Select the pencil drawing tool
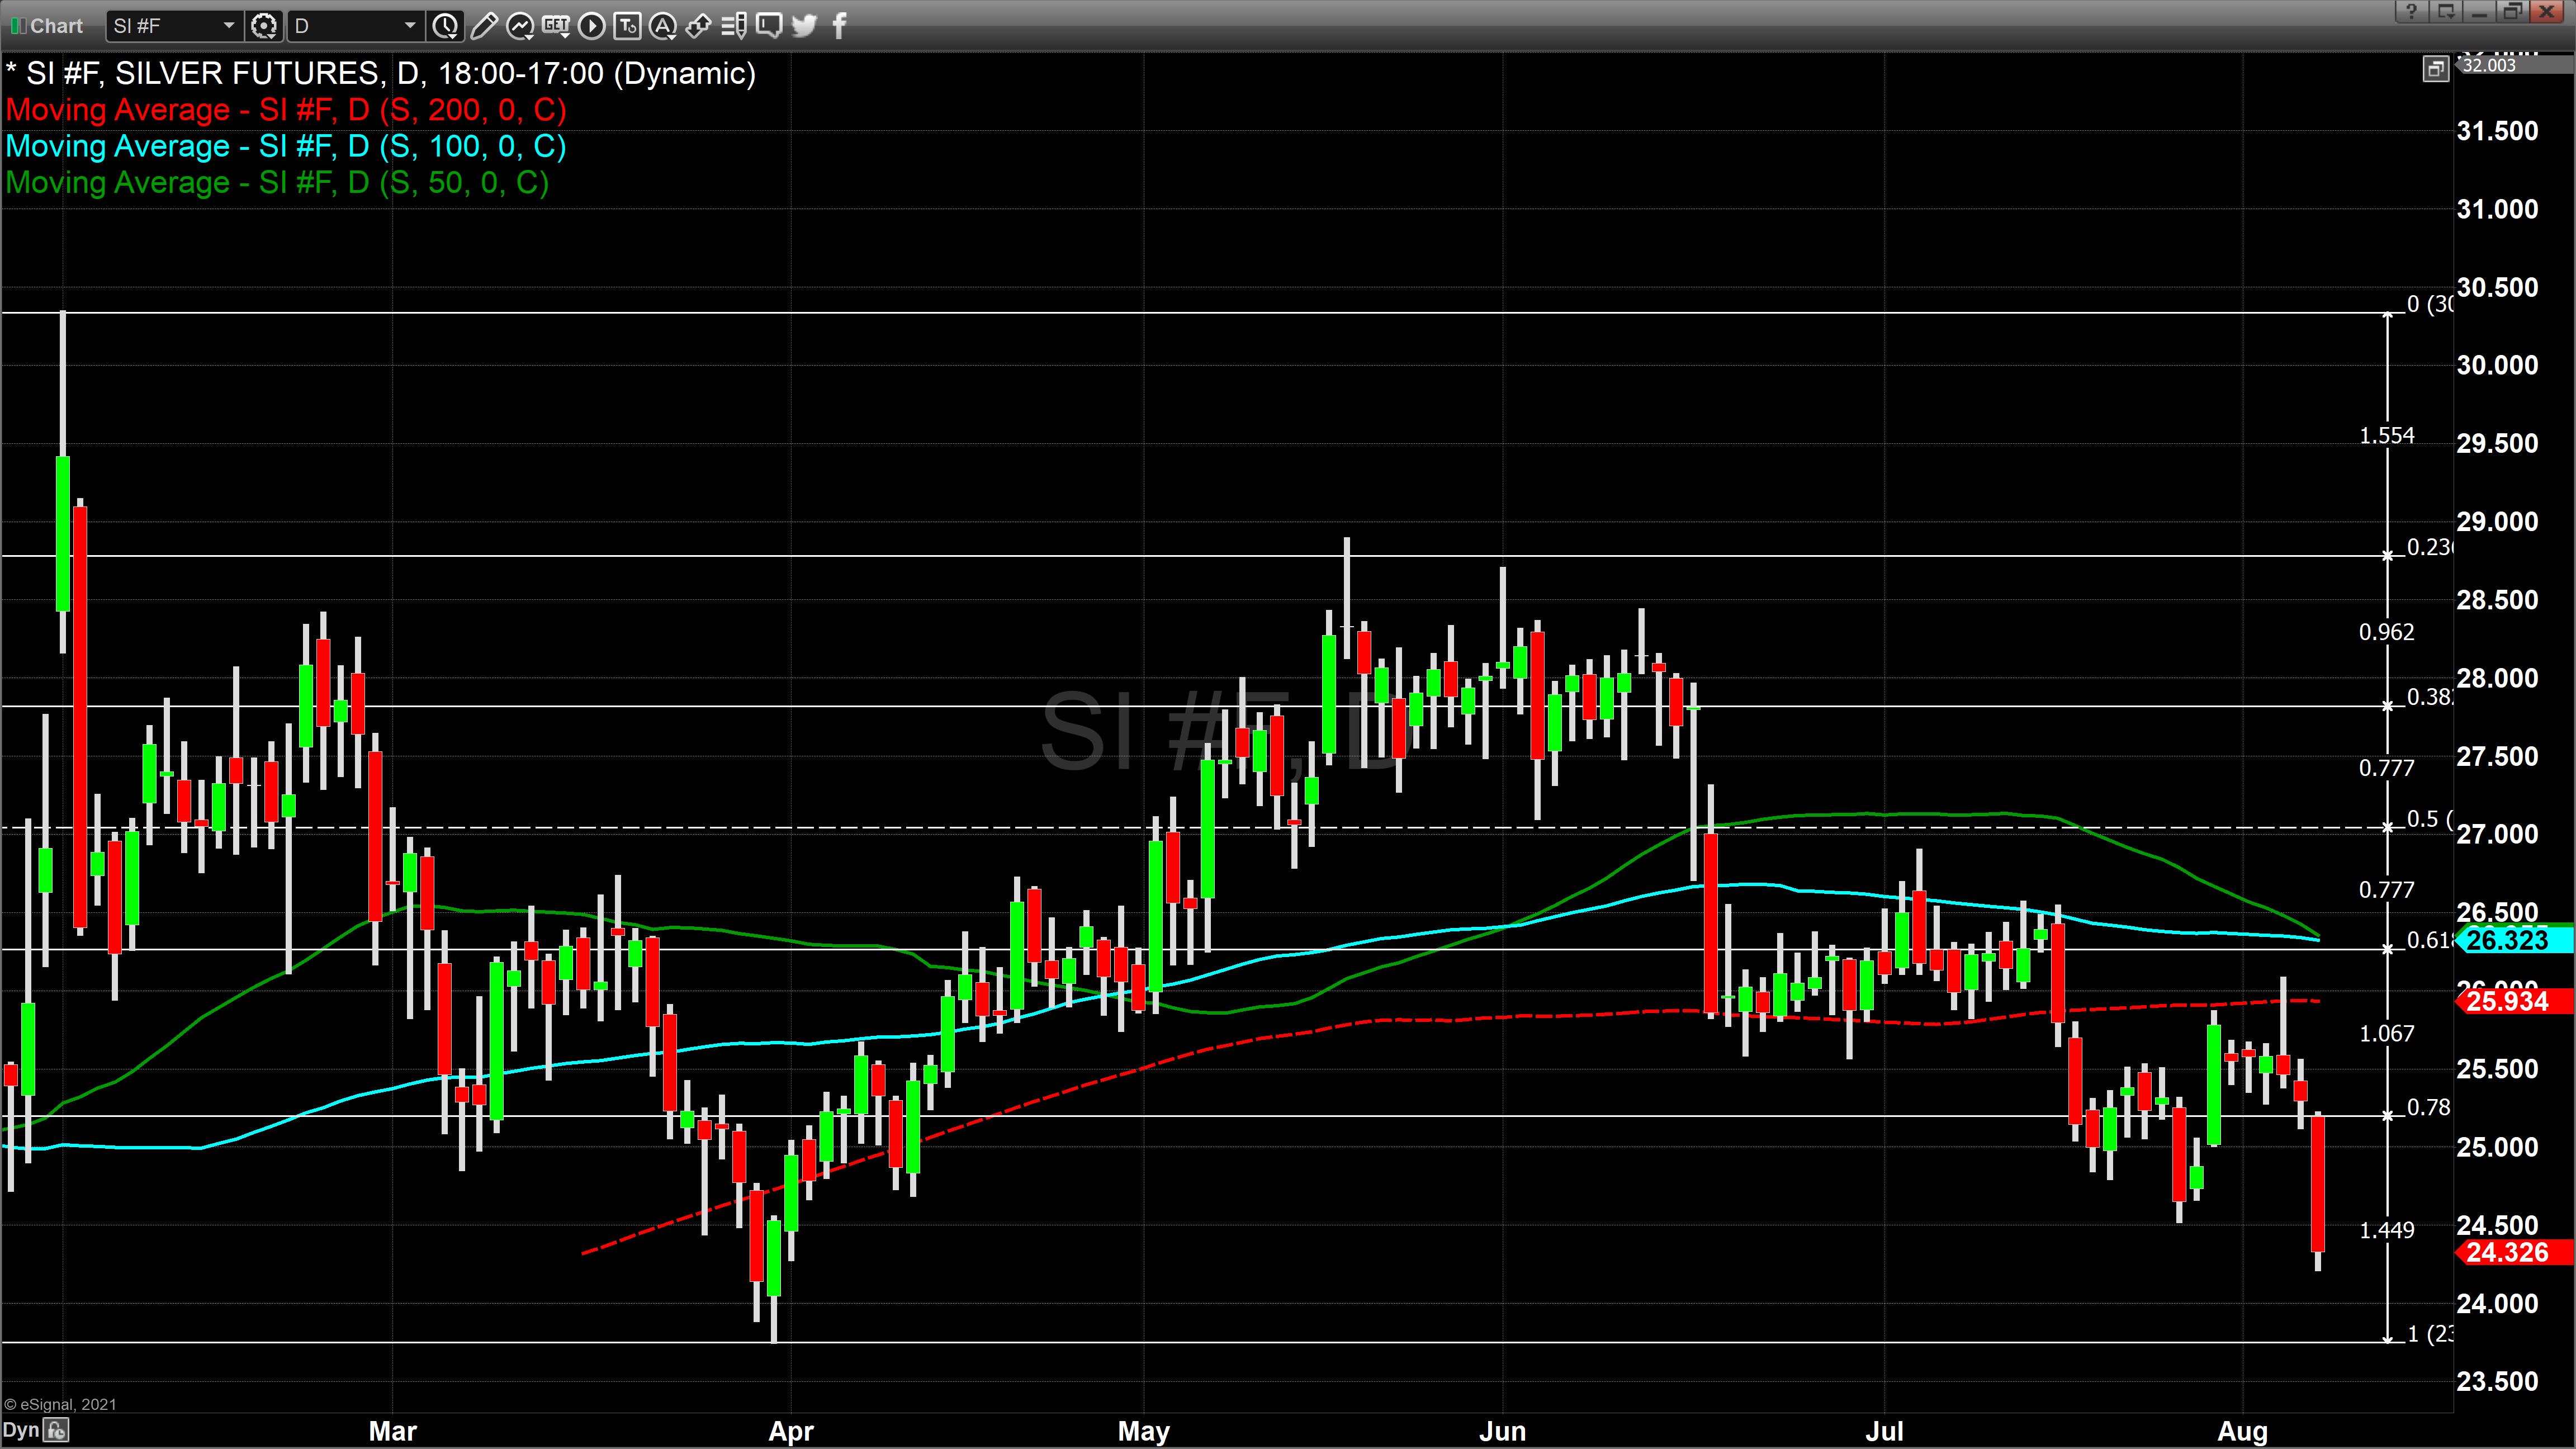The width and height of the screenshot is (2576, 1449). click(483, 26)
